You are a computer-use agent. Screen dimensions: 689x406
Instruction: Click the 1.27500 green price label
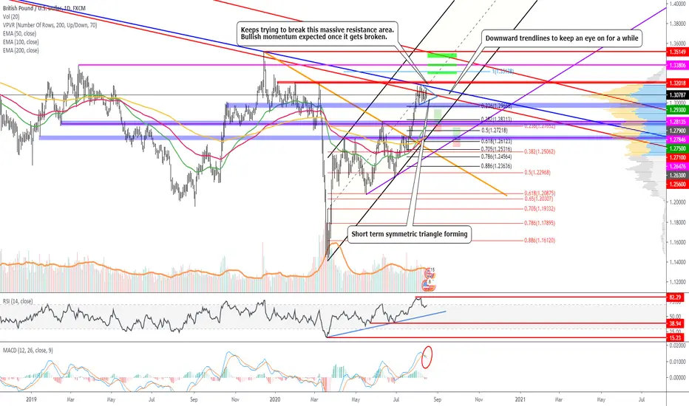pos(677,148)
